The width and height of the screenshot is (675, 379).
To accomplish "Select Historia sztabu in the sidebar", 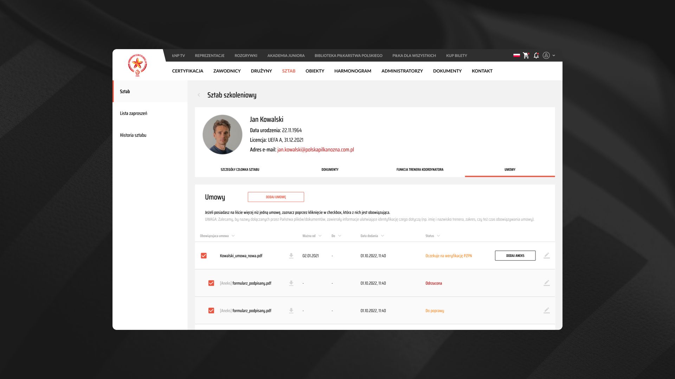I will 150,135.
